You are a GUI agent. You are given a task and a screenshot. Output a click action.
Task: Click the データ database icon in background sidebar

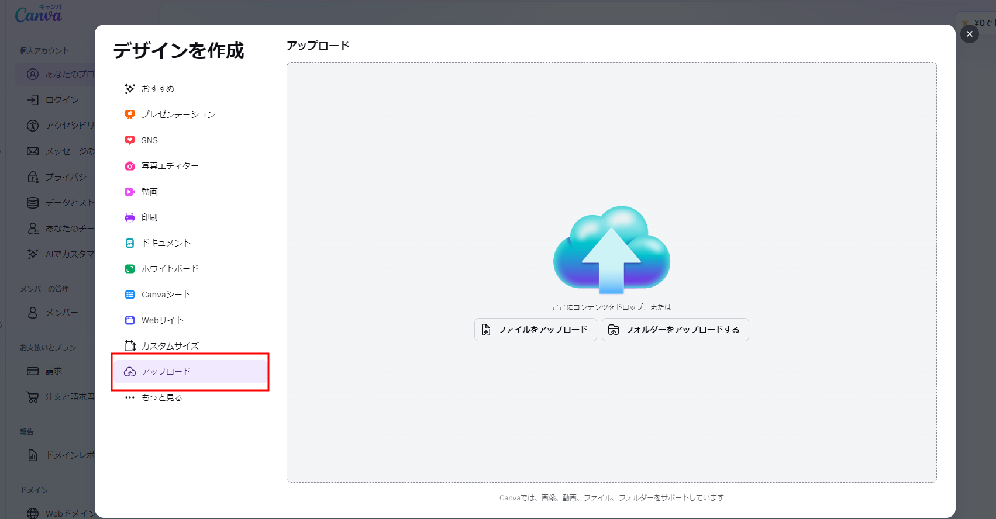click(x=33, y=203)
